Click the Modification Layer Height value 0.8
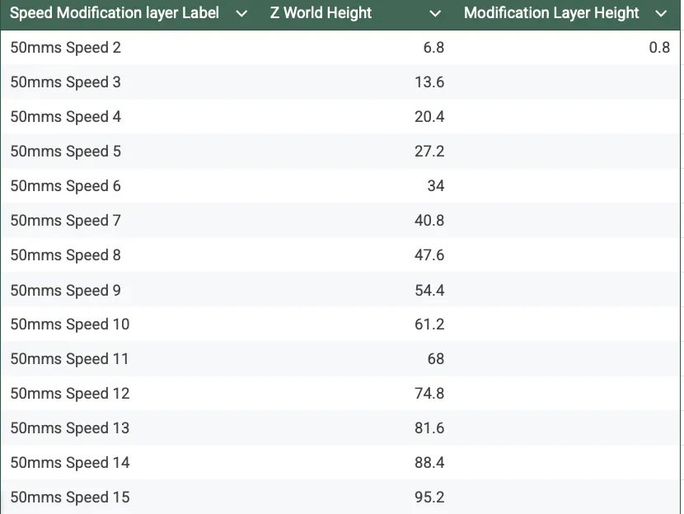The height and width of the screenshot is (514, 684). pyautogui.click(x=664, y=47)
